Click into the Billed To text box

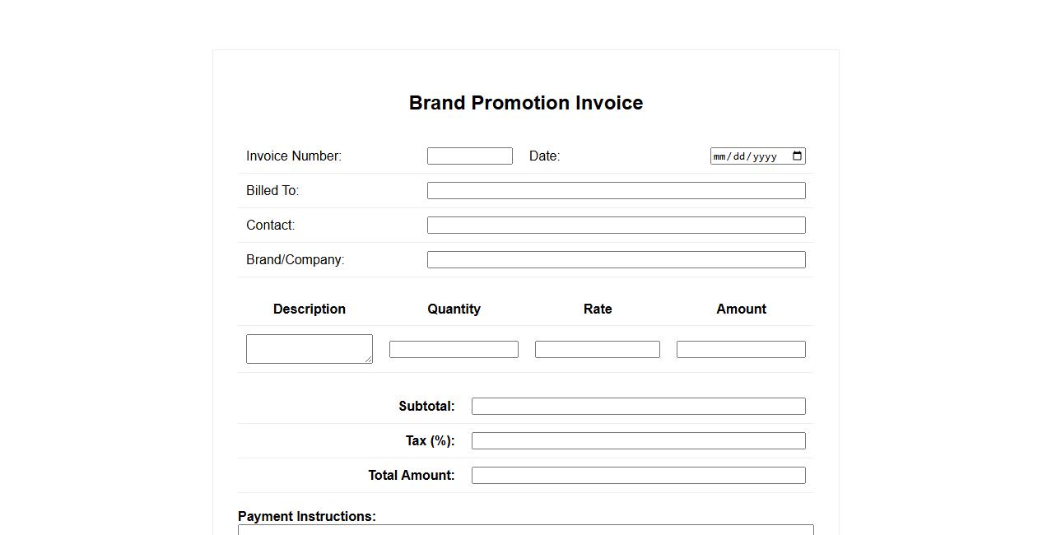(616, 191)
